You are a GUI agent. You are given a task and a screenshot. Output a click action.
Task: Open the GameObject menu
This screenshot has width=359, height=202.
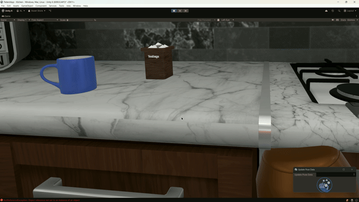pyautogui.click(x=27, y=6)
